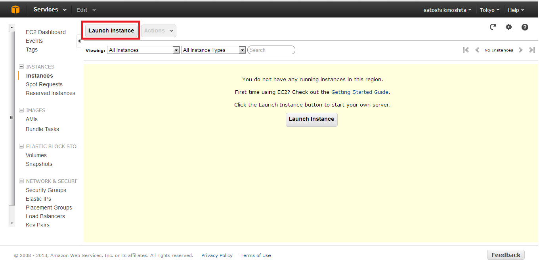Click the AWS cube logo icon
Screen dimensions: 539x278
pyautogui.click(x=15, y=10)
